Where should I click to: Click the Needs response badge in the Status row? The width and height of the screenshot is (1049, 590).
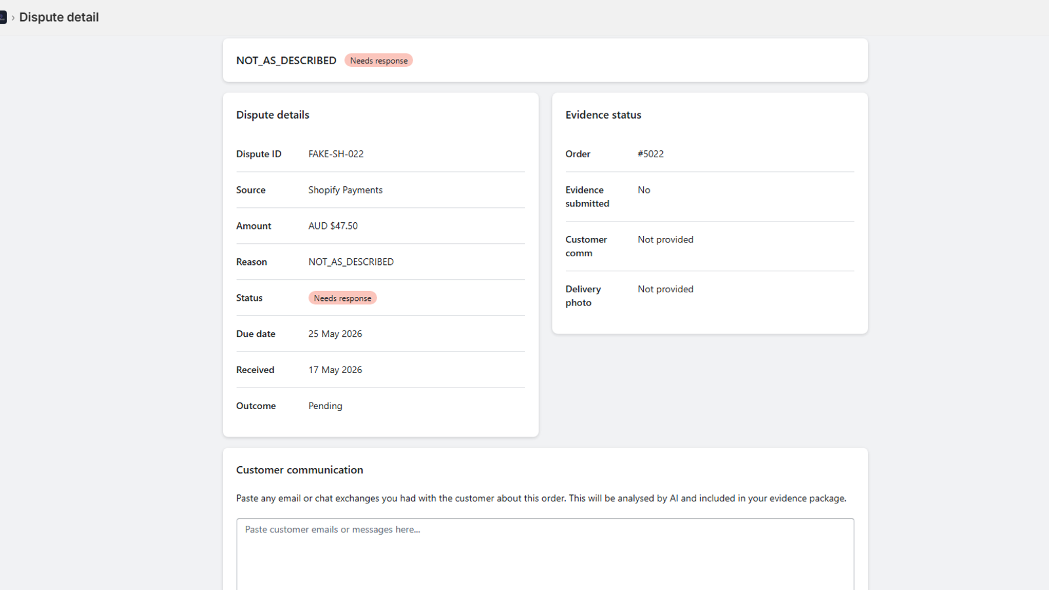[x=343, y=298]
